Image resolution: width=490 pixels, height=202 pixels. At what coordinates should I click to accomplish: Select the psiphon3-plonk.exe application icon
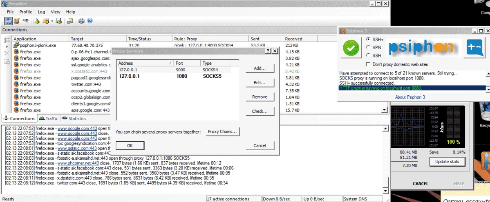16,45
